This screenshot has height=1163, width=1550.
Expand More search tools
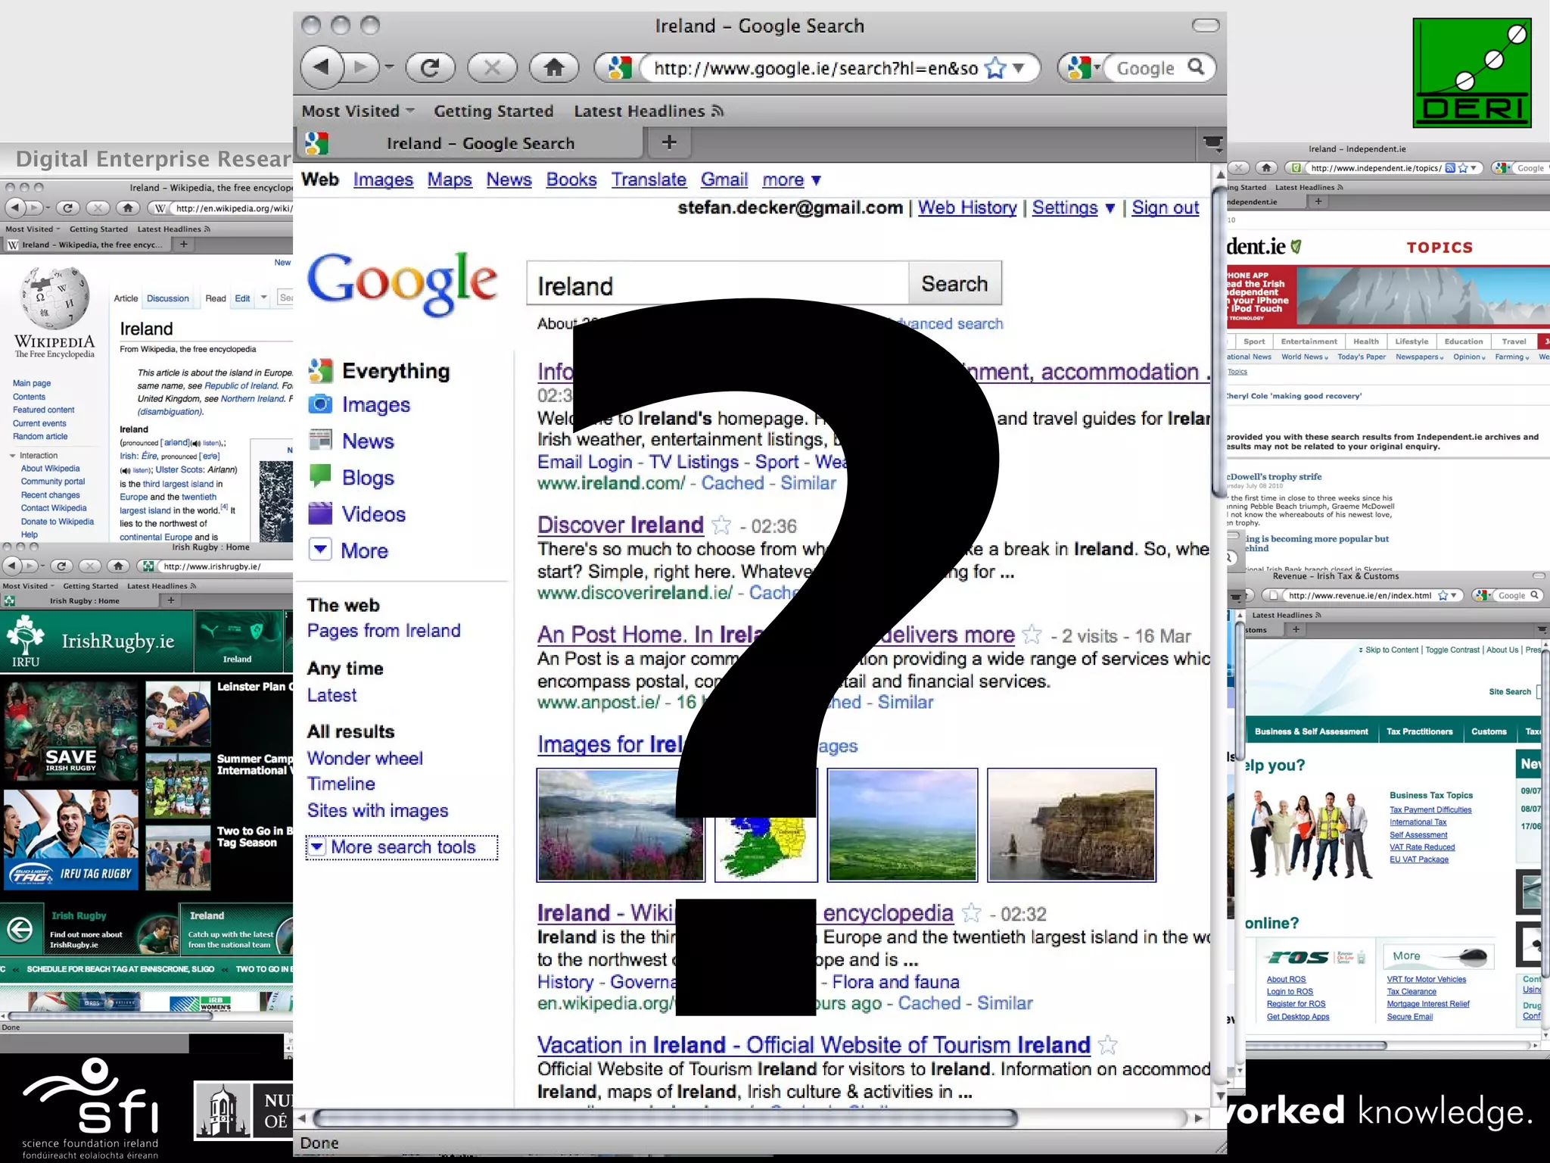click(402, 847)
